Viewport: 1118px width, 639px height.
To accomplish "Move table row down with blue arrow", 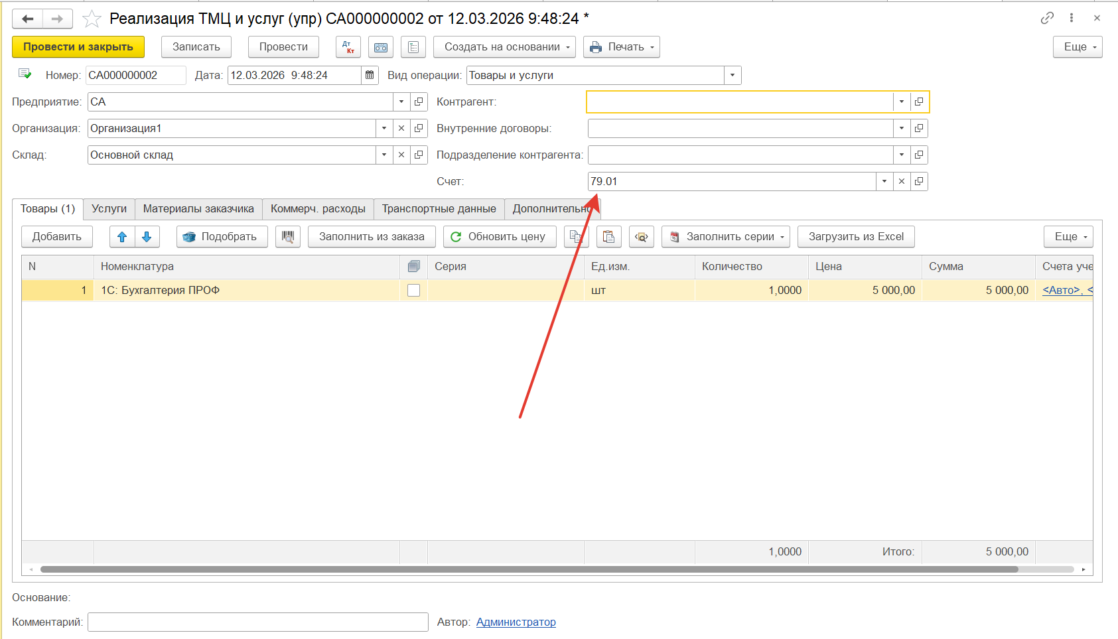I will tap(147, 237).
